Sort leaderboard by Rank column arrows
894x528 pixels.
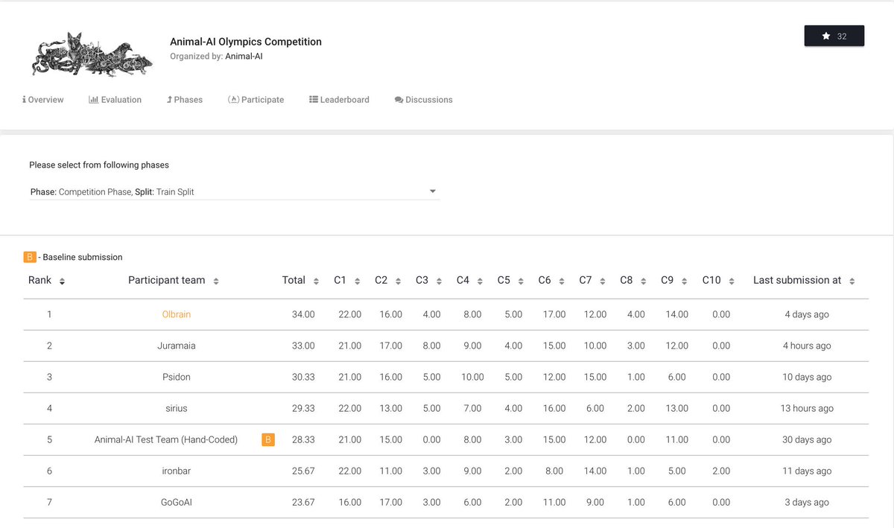pos(62,282)
